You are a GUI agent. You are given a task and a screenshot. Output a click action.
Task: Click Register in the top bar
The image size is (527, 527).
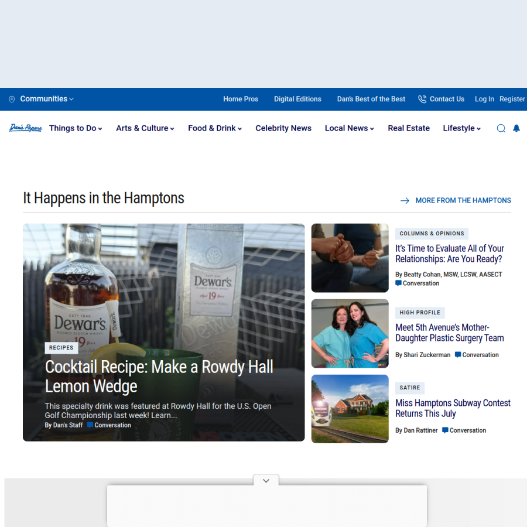pyautogui.click(x=512, y=99)
